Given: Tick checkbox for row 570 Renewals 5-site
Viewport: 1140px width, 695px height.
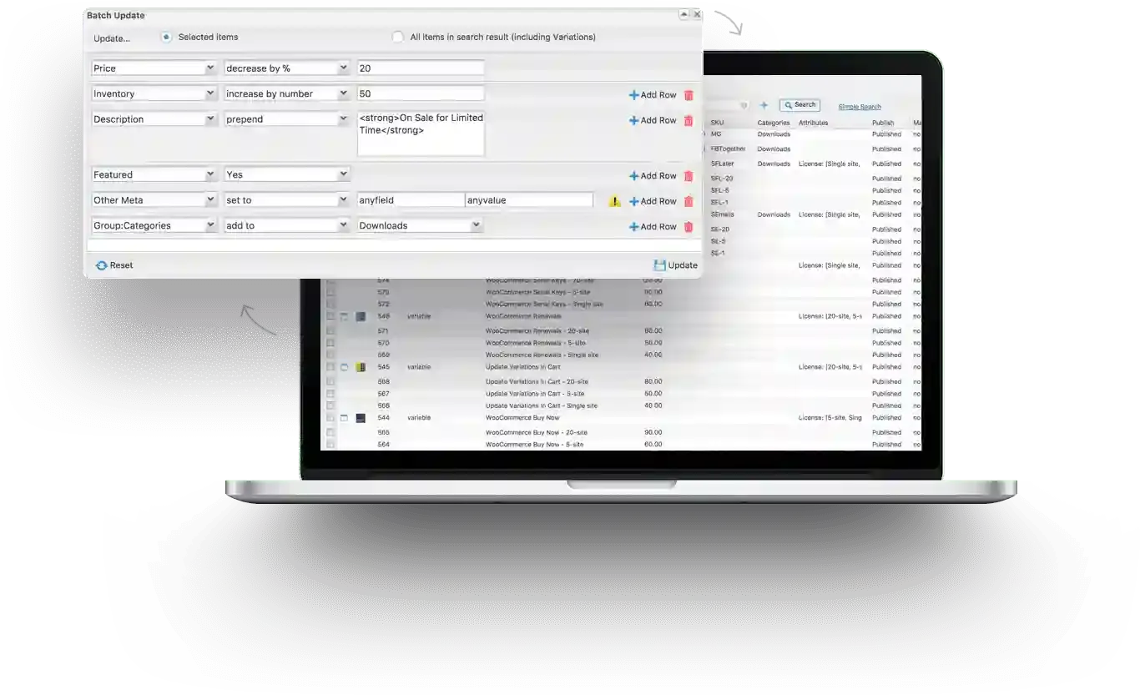Looking at the screenshot, I should coord(330,343).
